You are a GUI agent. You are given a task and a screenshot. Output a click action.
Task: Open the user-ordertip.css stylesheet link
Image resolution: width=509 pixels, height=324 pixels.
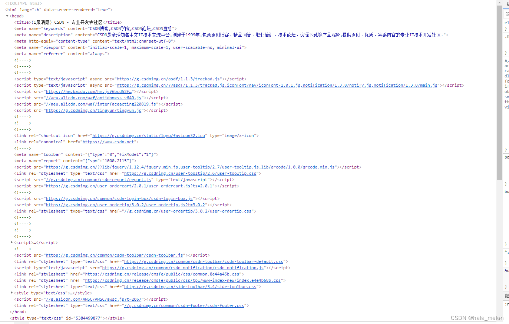click(x=188, y=211)
